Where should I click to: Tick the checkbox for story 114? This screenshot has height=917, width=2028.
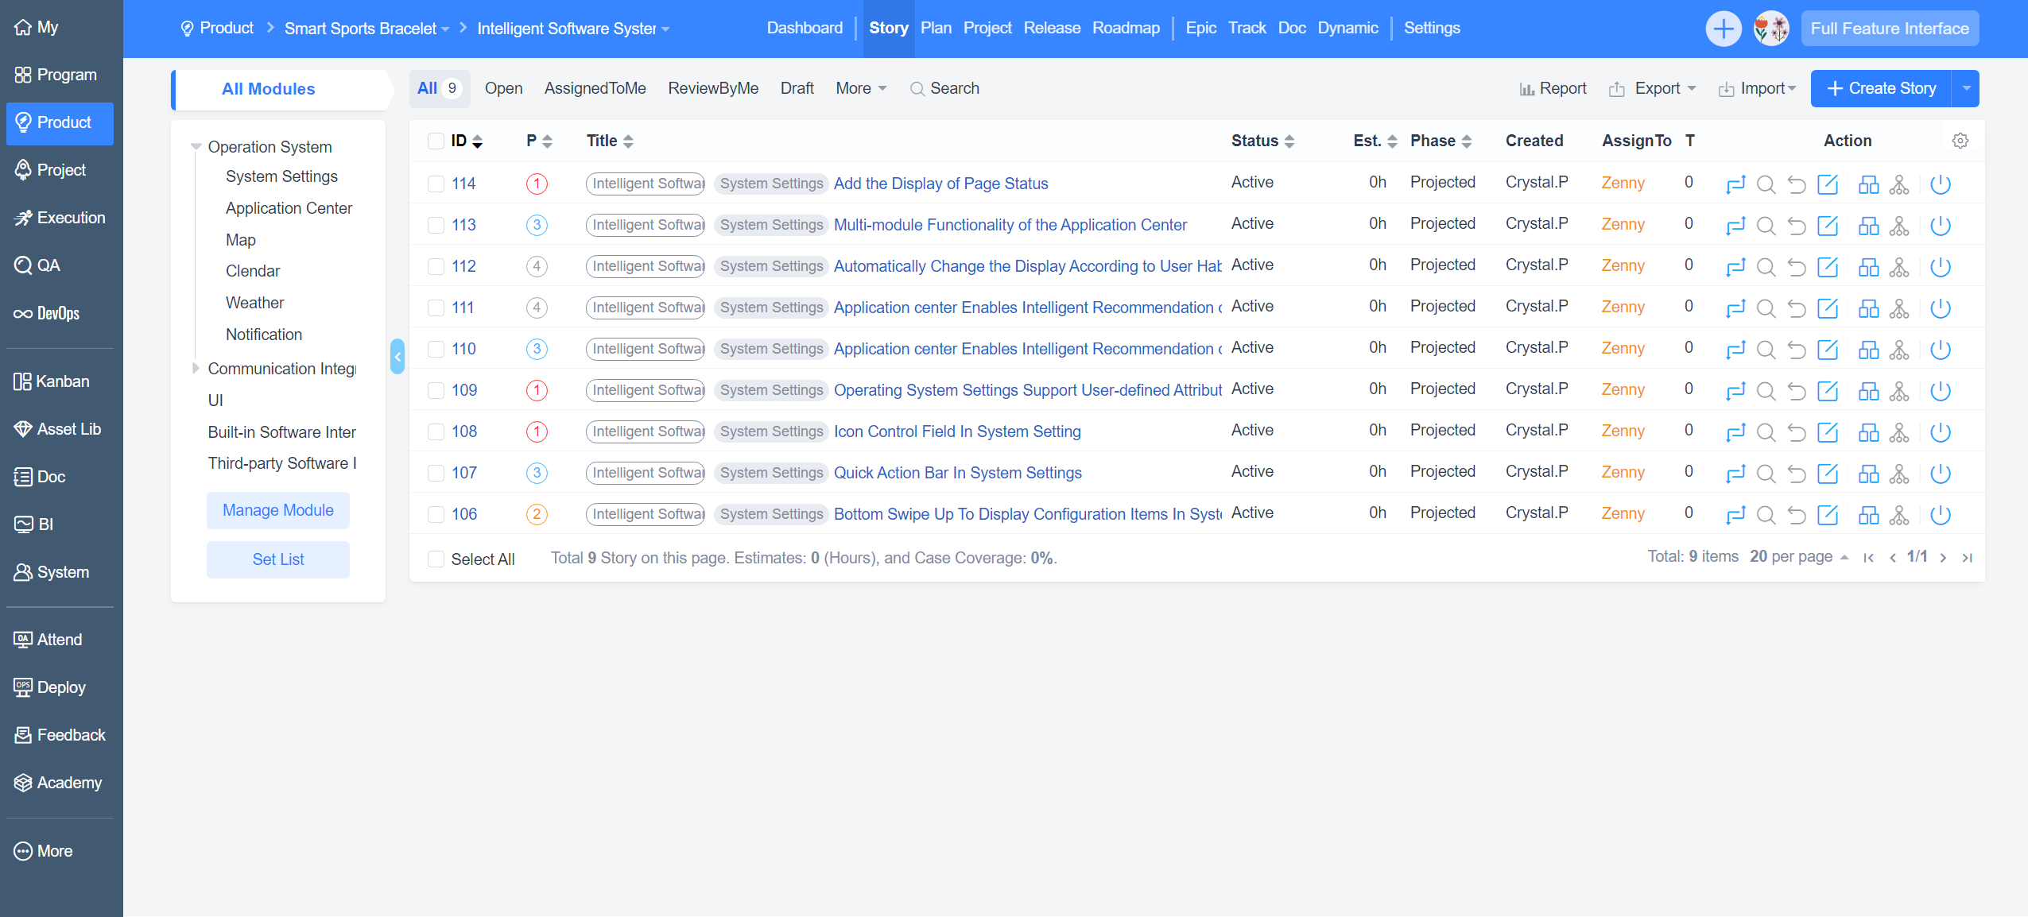point(436,184)
